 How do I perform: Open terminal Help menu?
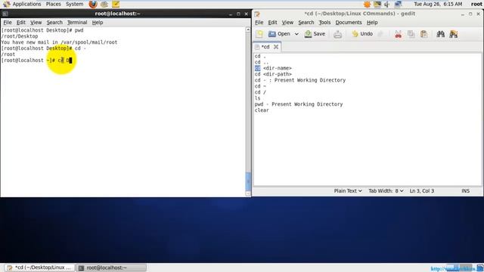[98, 23]
